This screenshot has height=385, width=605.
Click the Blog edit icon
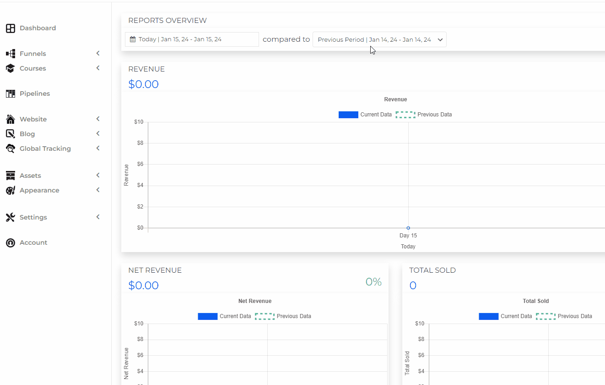[x=11, y=134]
